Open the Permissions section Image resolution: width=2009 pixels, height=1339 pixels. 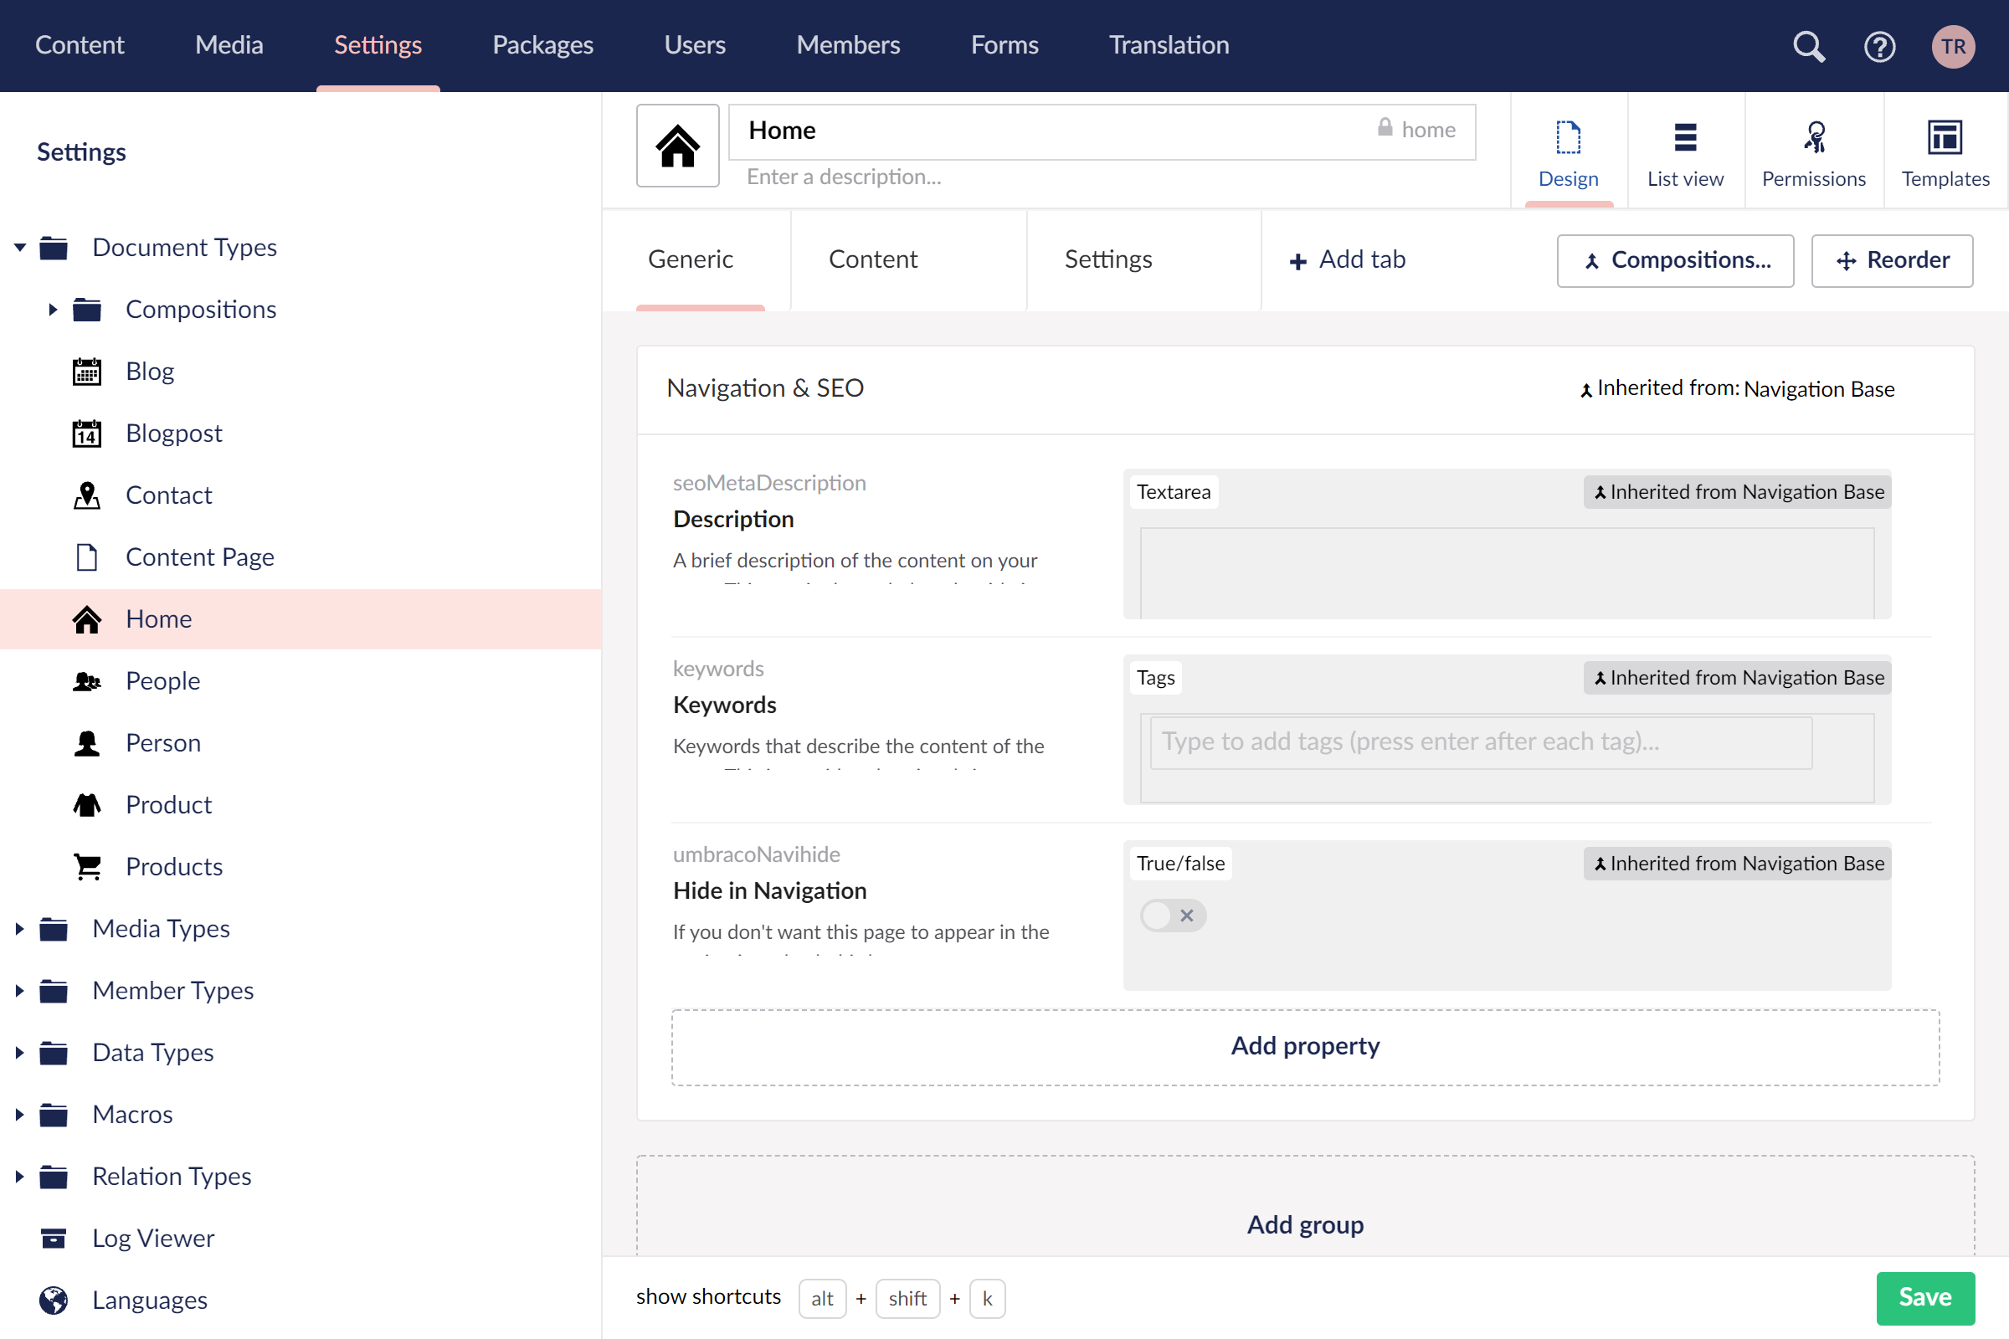[1813, 153]
